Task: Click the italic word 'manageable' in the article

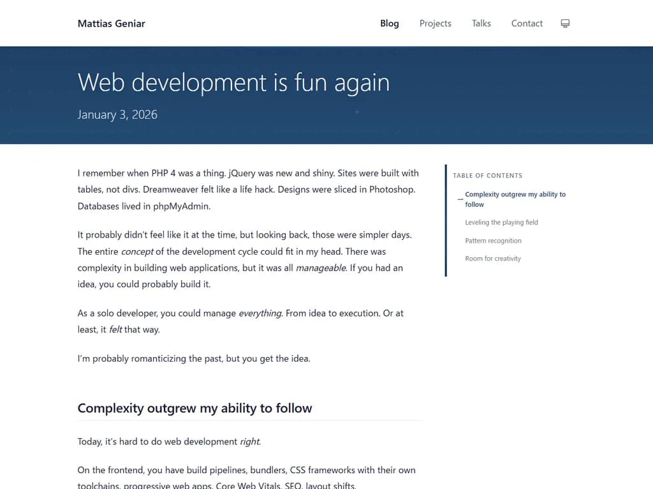Action: click(x=321, y=268)
